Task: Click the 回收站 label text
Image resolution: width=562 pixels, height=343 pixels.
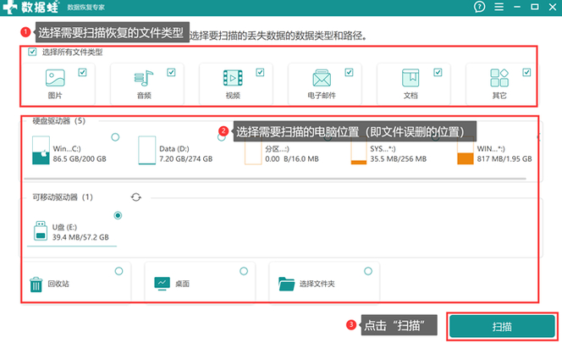Action: tap(58, 284)
